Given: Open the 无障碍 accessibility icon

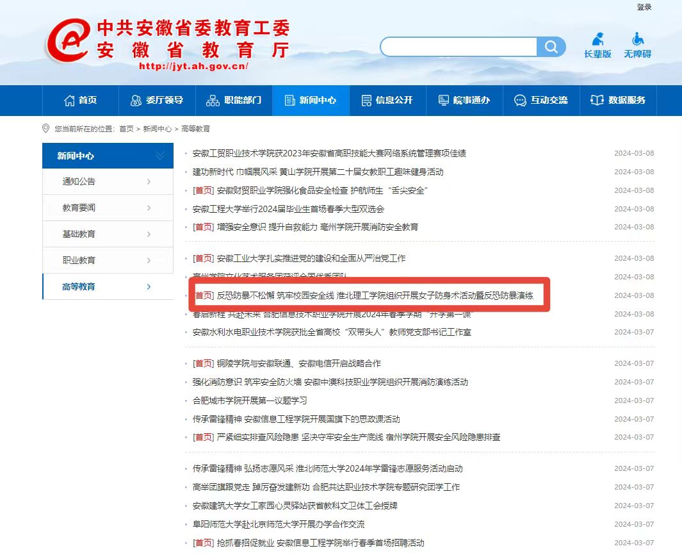Looking at the screenshot, I should coord(637,39).
